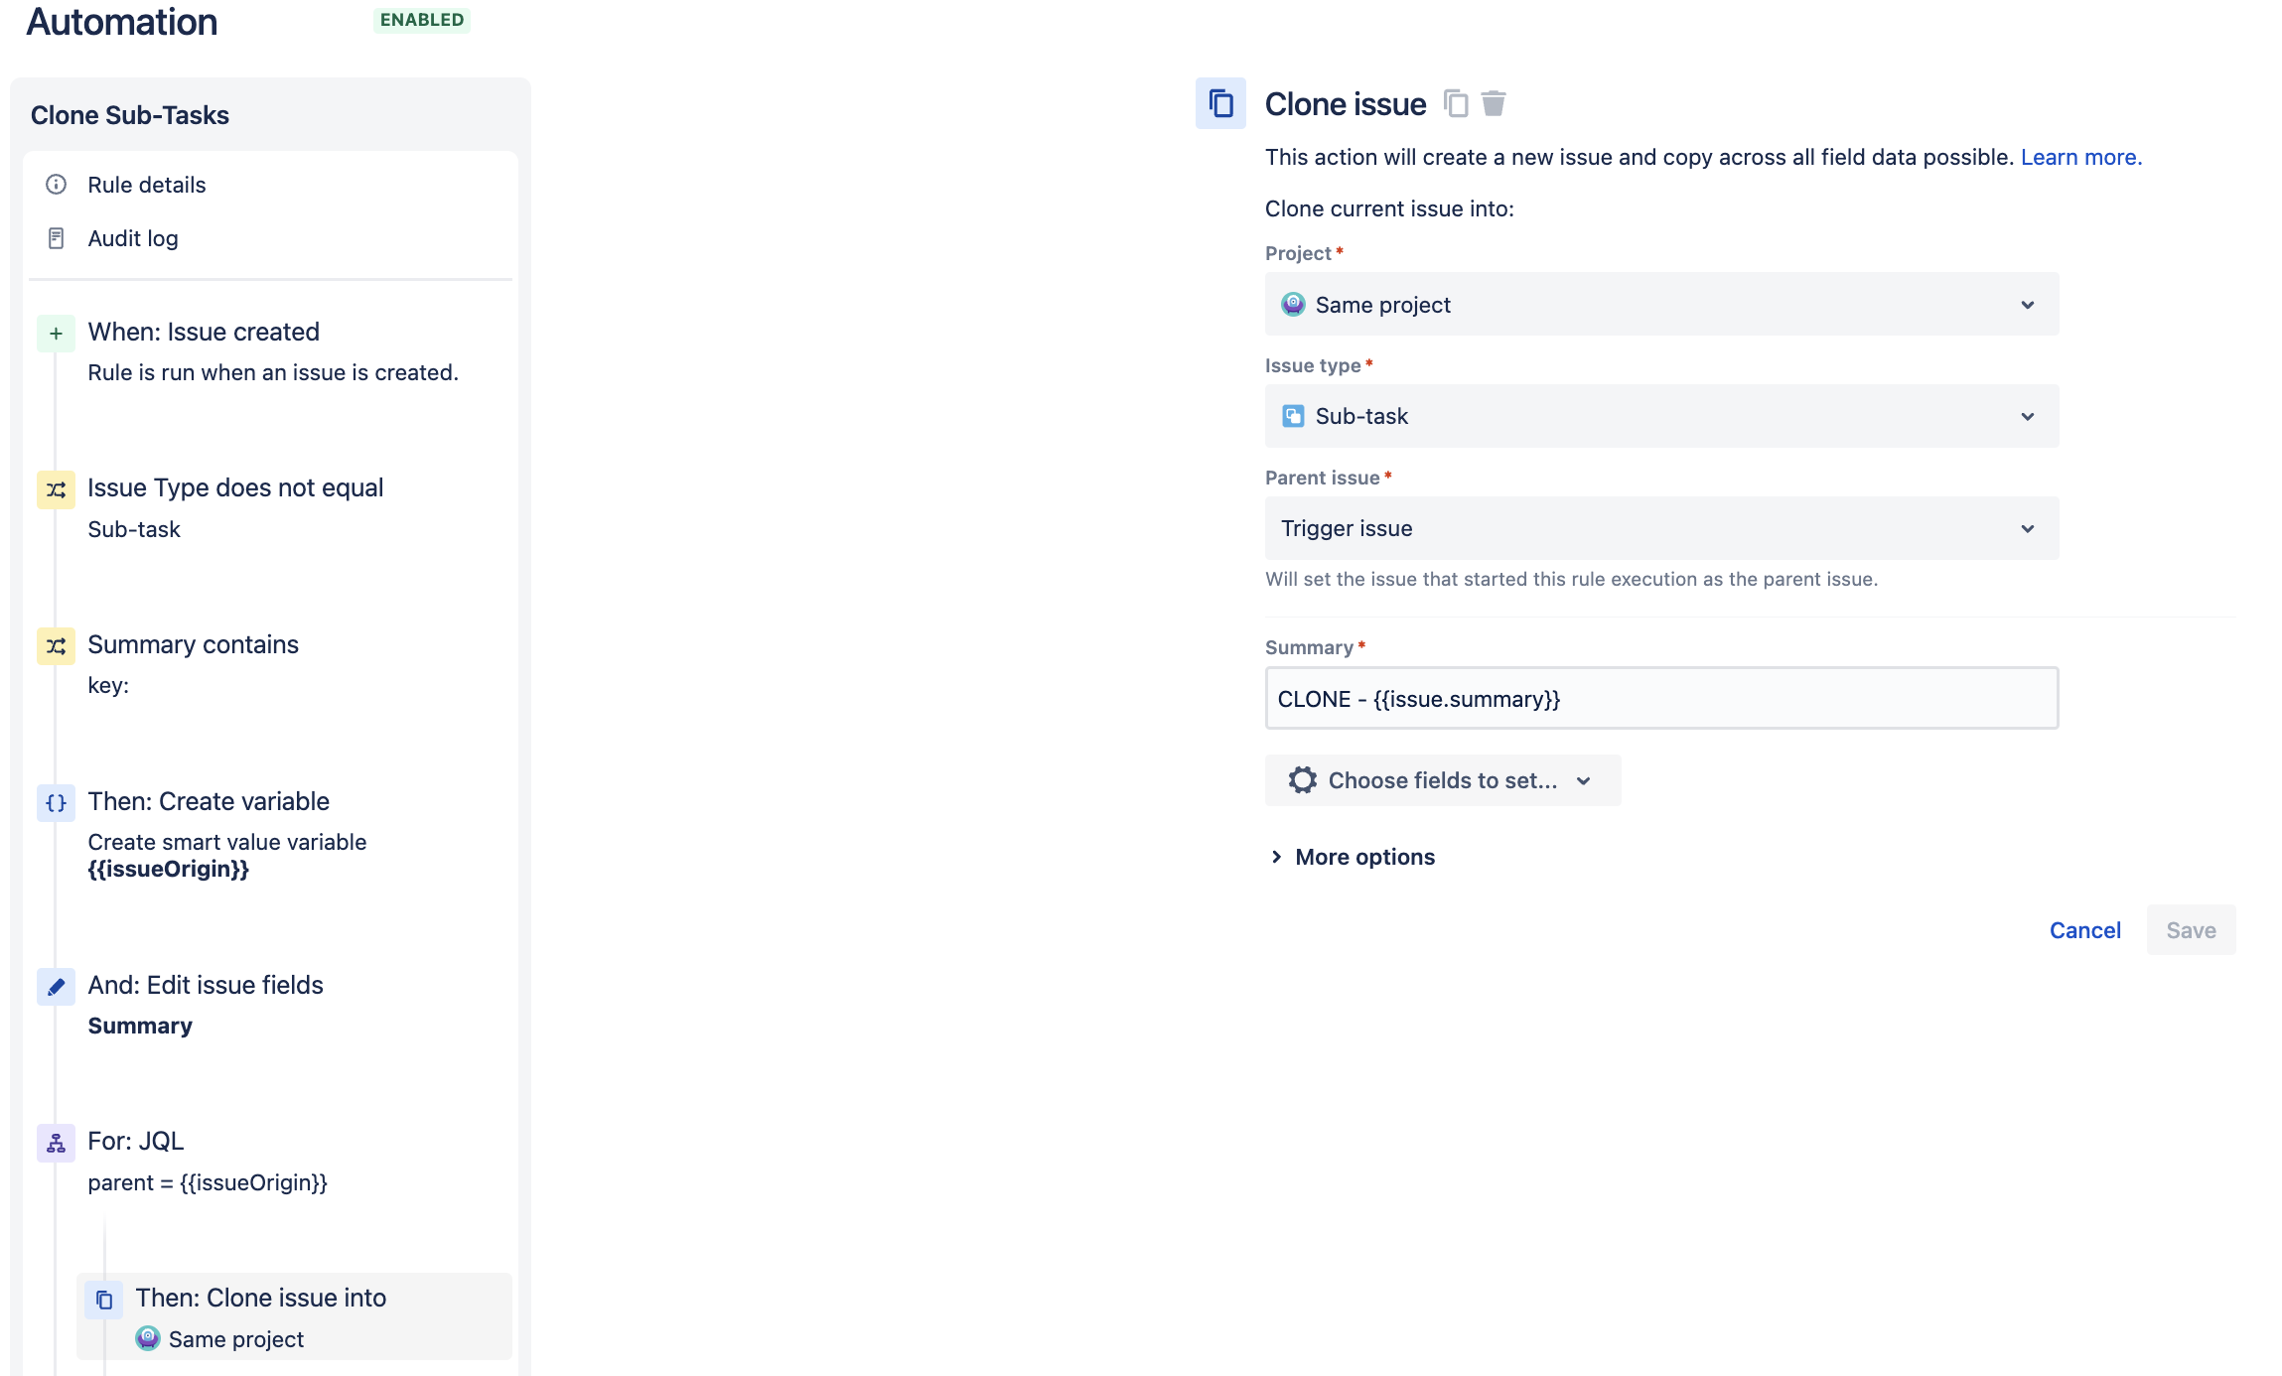
Task: Click the branch icon next to For: JQL
Action: coord(56,1143)
